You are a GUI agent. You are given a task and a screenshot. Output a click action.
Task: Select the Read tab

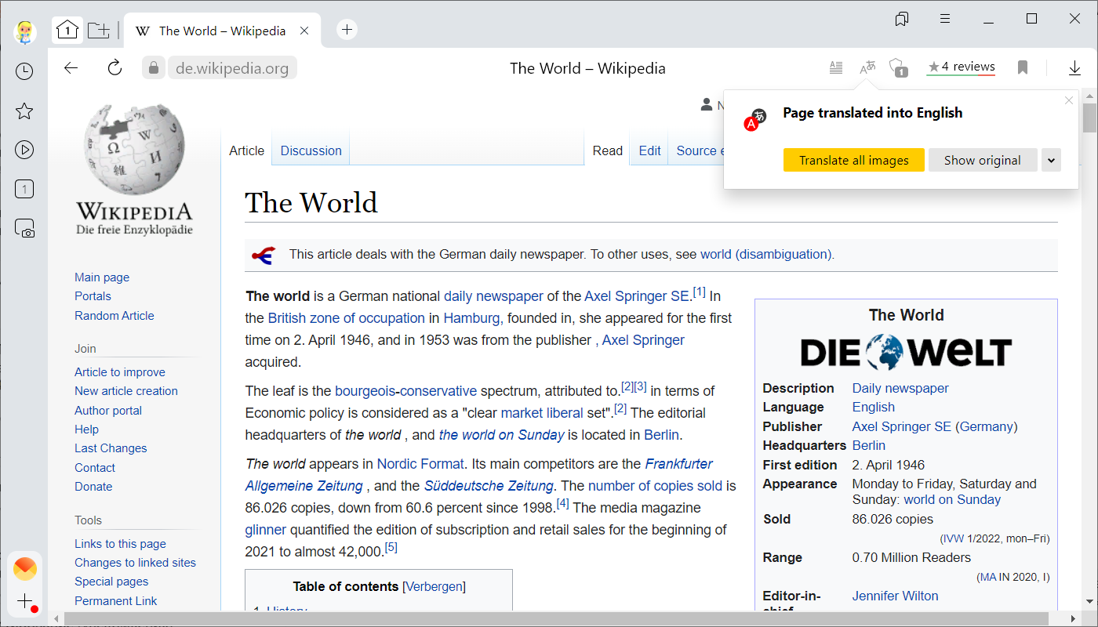point(608,150)
